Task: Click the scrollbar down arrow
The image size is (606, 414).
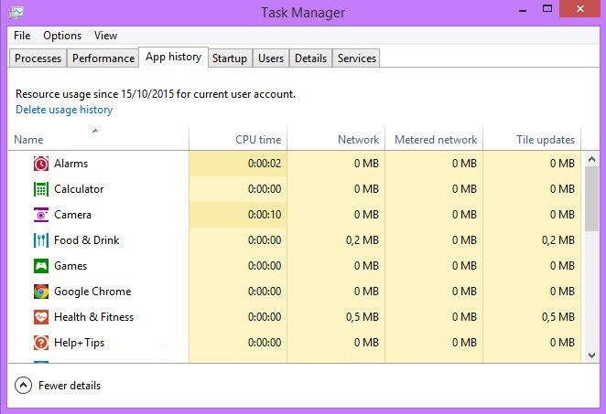Action: [x=591, y=356]
